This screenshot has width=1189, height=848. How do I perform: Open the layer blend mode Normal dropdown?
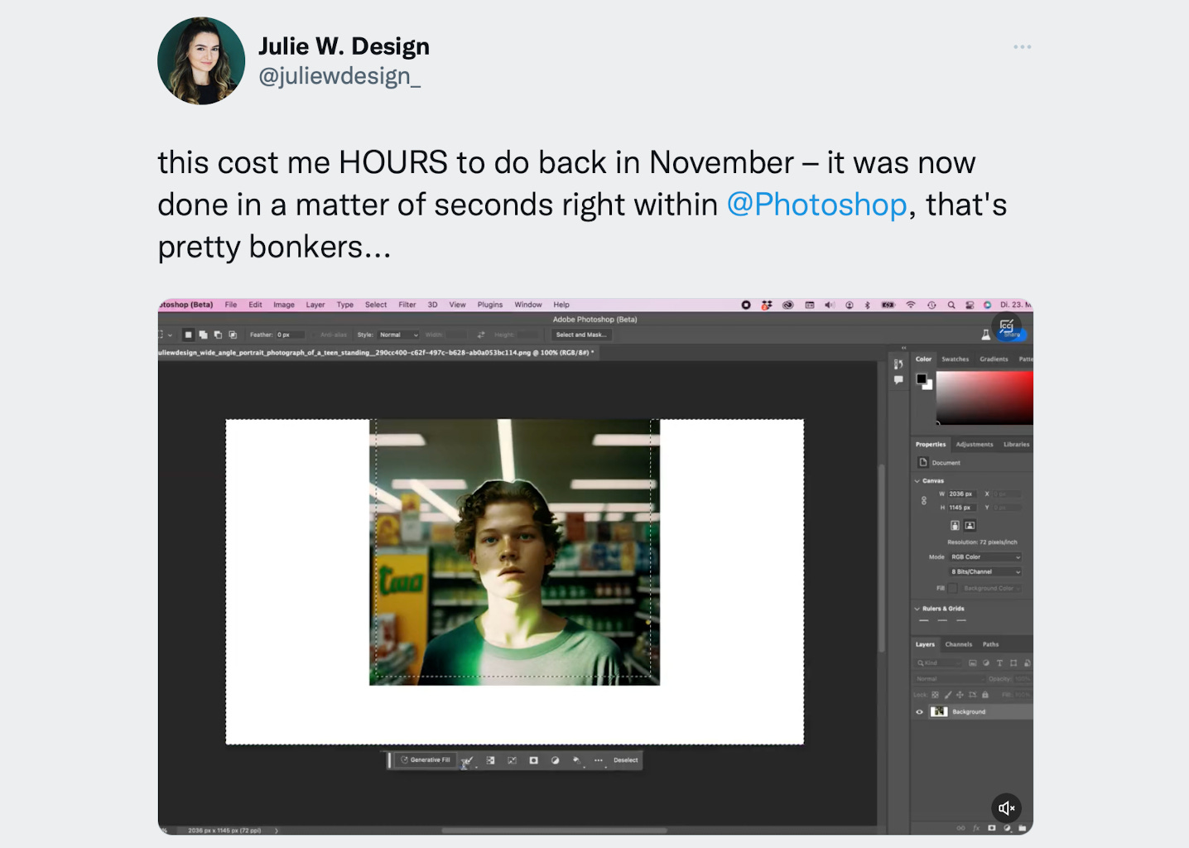pos(950,679)
